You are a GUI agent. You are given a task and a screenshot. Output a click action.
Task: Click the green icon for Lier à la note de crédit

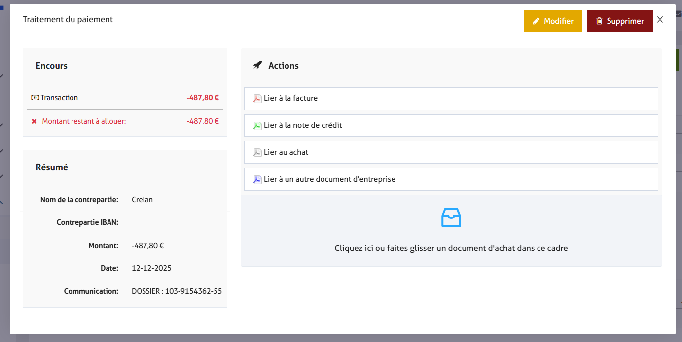[257, 125]
